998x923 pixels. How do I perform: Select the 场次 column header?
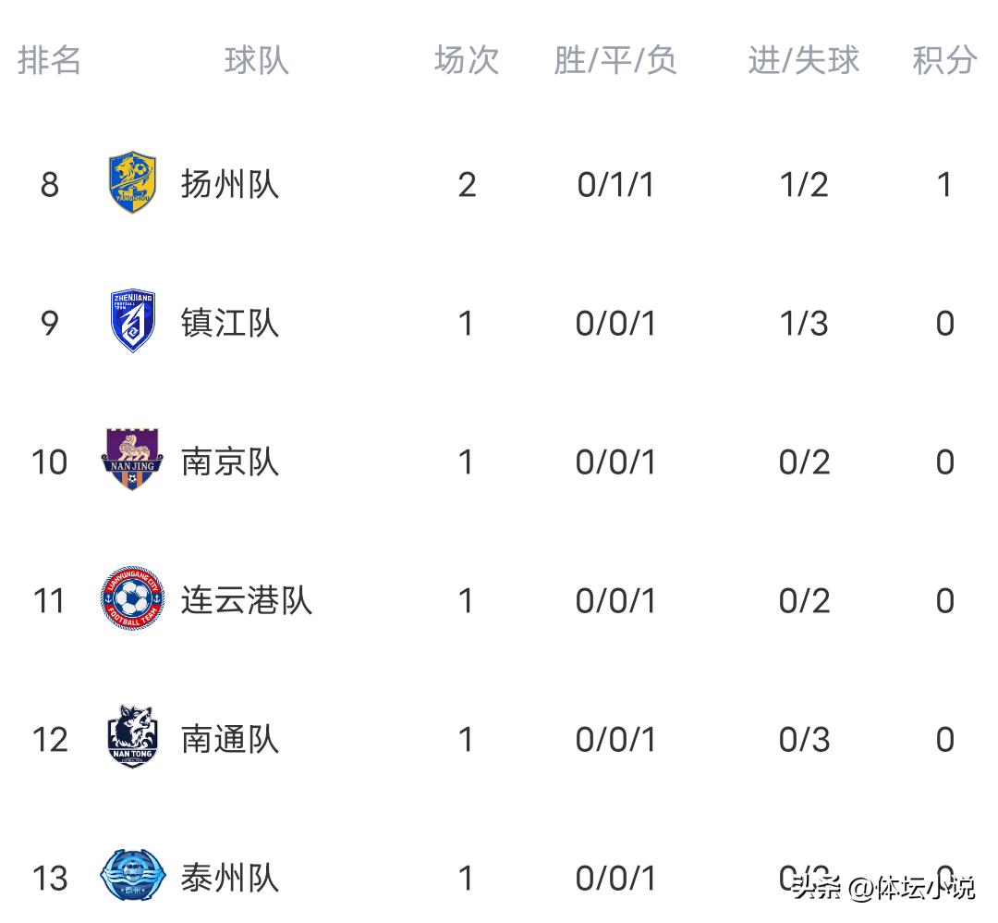(467, 61)
